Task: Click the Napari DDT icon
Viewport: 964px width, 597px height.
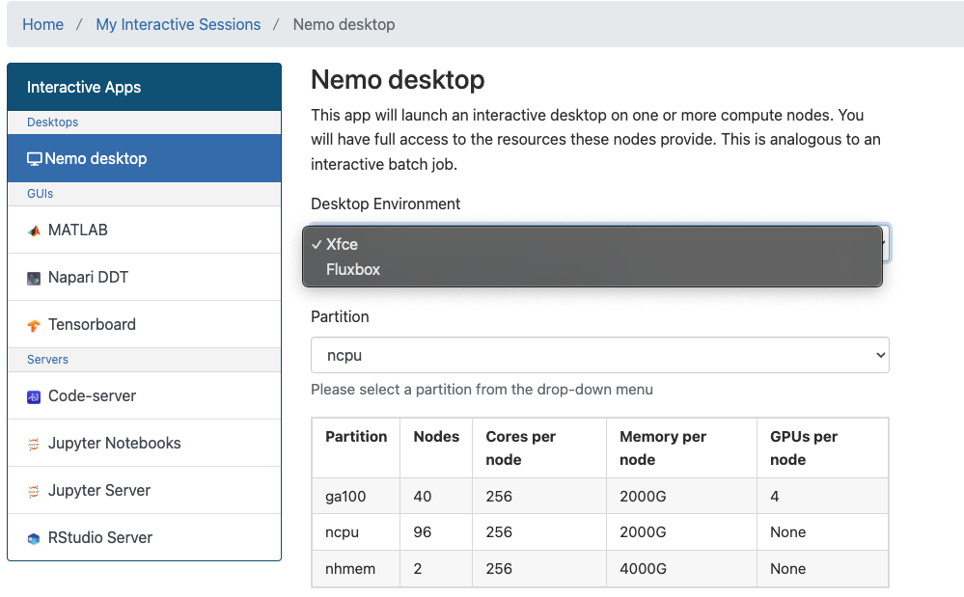Action: click(x=34, y=278)
